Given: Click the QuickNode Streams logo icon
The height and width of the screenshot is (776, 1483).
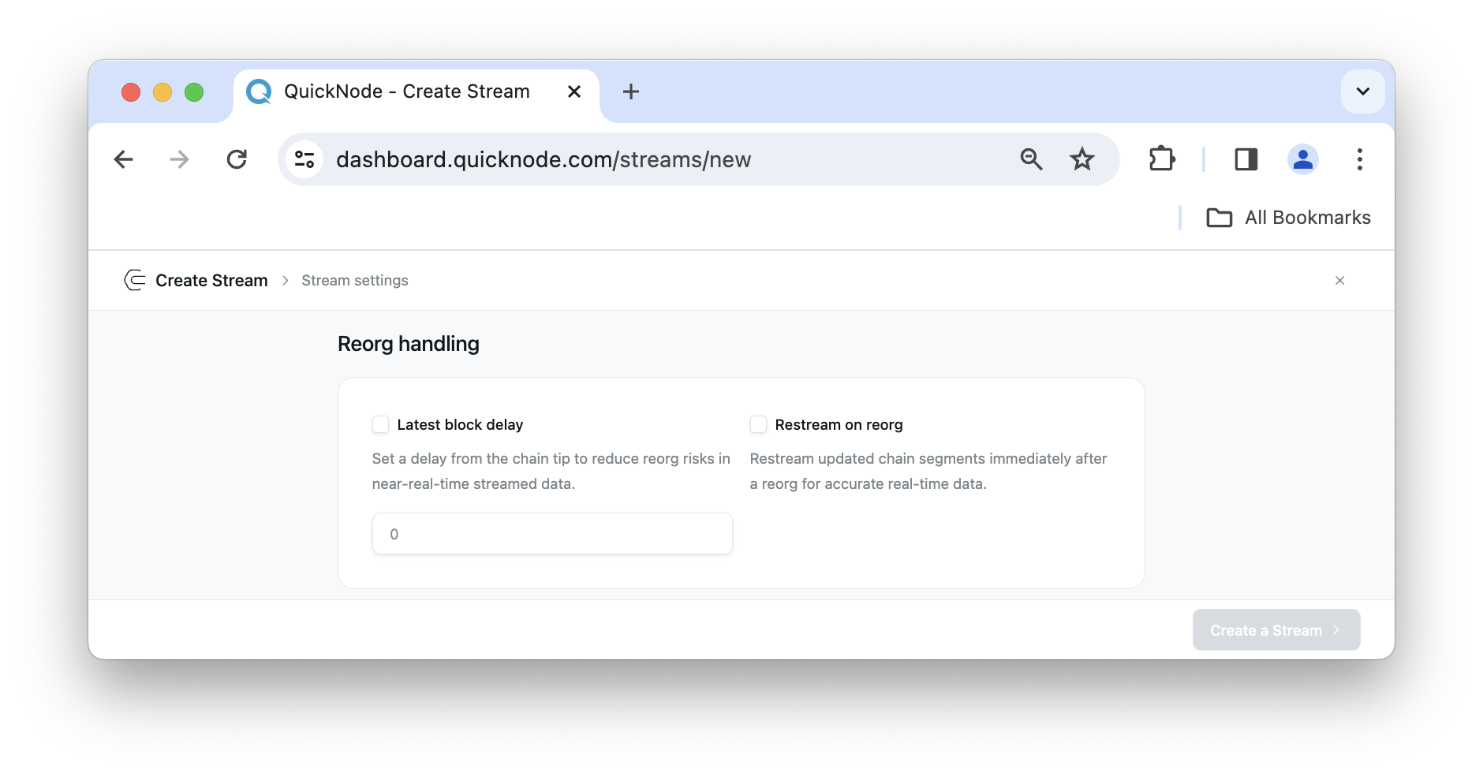Looking at the screenshot, I should point(135,280).
